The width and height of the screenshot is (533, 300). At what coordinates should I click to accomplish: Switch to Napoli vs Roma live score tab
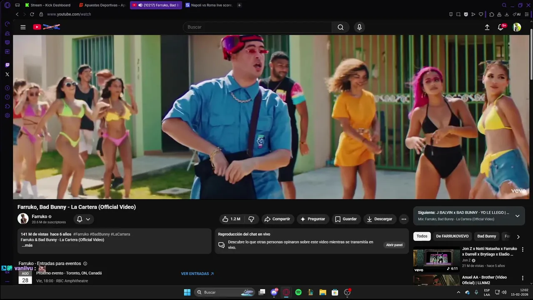209,5
